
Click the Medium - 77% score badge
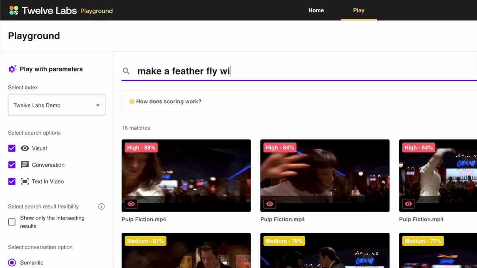click(423, 241)
